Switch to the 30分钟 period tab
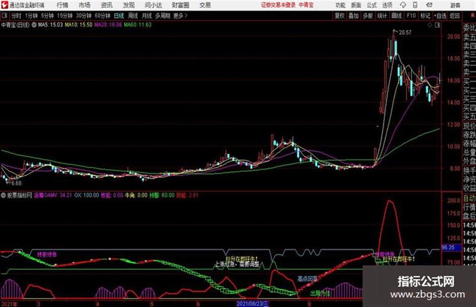The image size is (476, 307). (x=84, y=16)
